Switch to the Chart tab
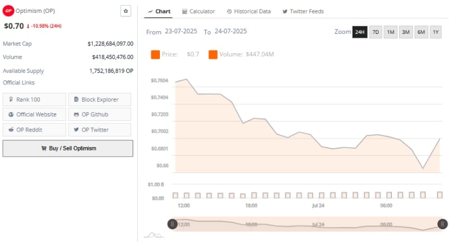This screenshot has height=242, width=458. click(159, 12)
